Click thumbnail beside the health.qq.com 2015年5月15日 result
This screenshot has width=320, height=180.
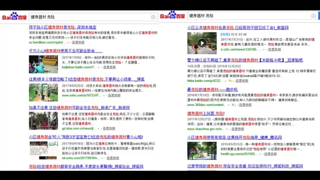click(x=202, y=151)
